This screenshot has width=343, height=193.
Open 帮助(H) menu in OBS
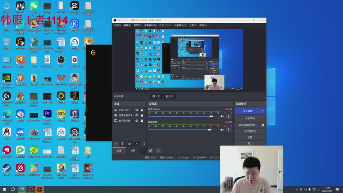point(203,25)
